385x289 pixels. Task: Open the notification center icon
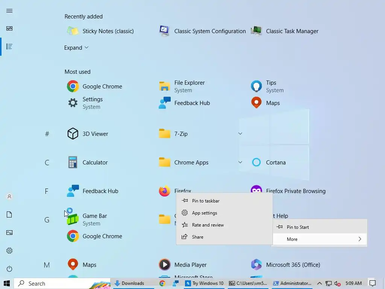[x=373, y=283]
